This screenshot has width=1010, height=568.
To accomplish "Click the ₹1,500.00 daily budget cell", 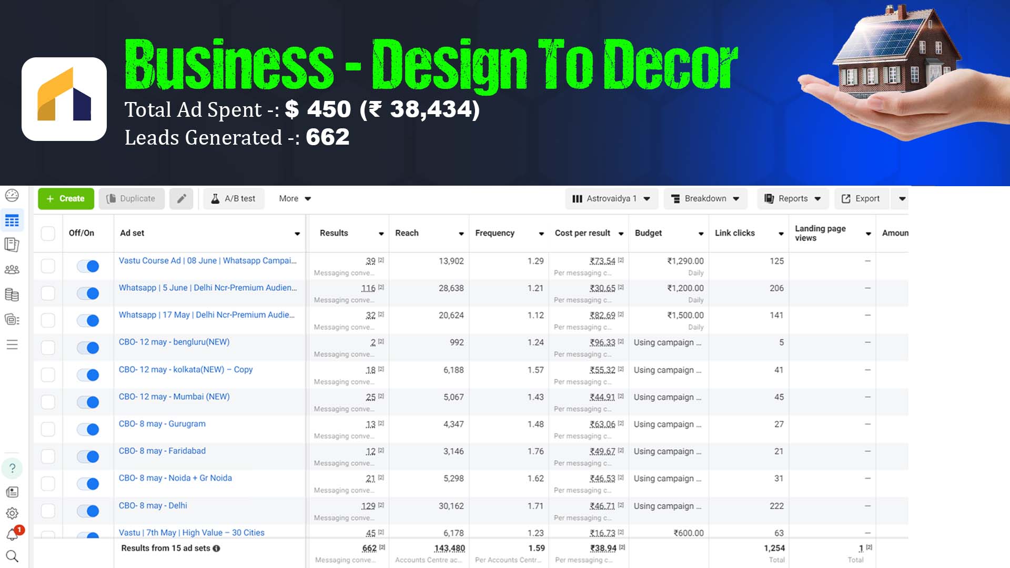I will click(x=685, y=315).
